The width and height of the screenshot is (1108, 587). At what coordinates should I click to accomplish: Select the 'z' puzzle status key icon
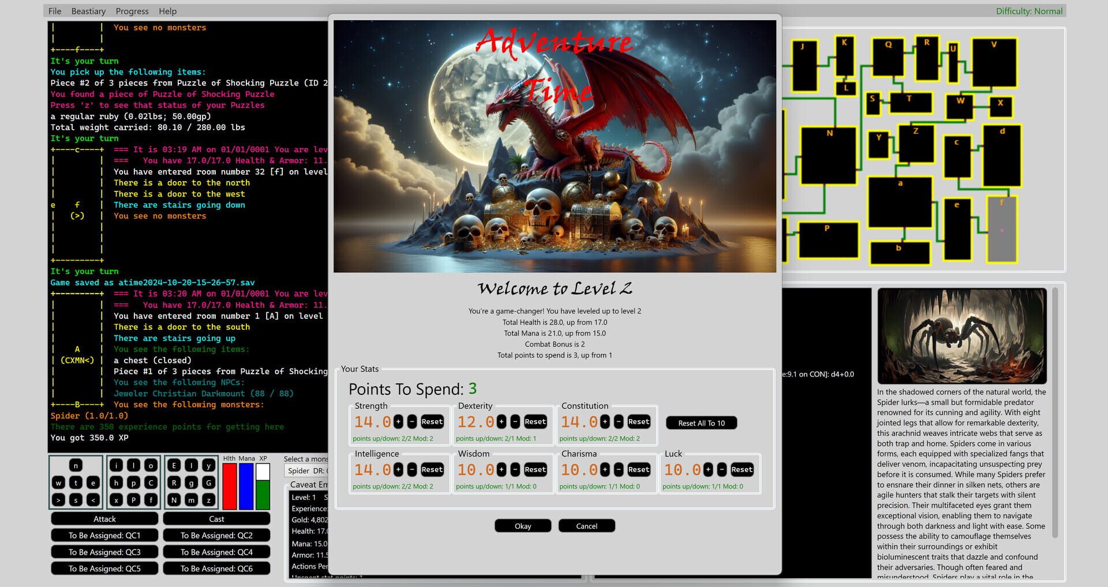click(208, 499)
